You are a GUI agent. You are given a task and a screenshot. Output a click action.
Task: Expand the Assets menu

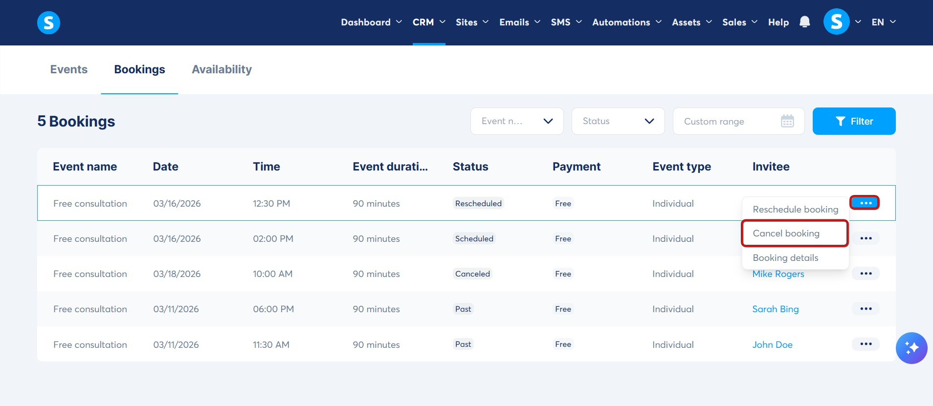(x=692, y=22)
